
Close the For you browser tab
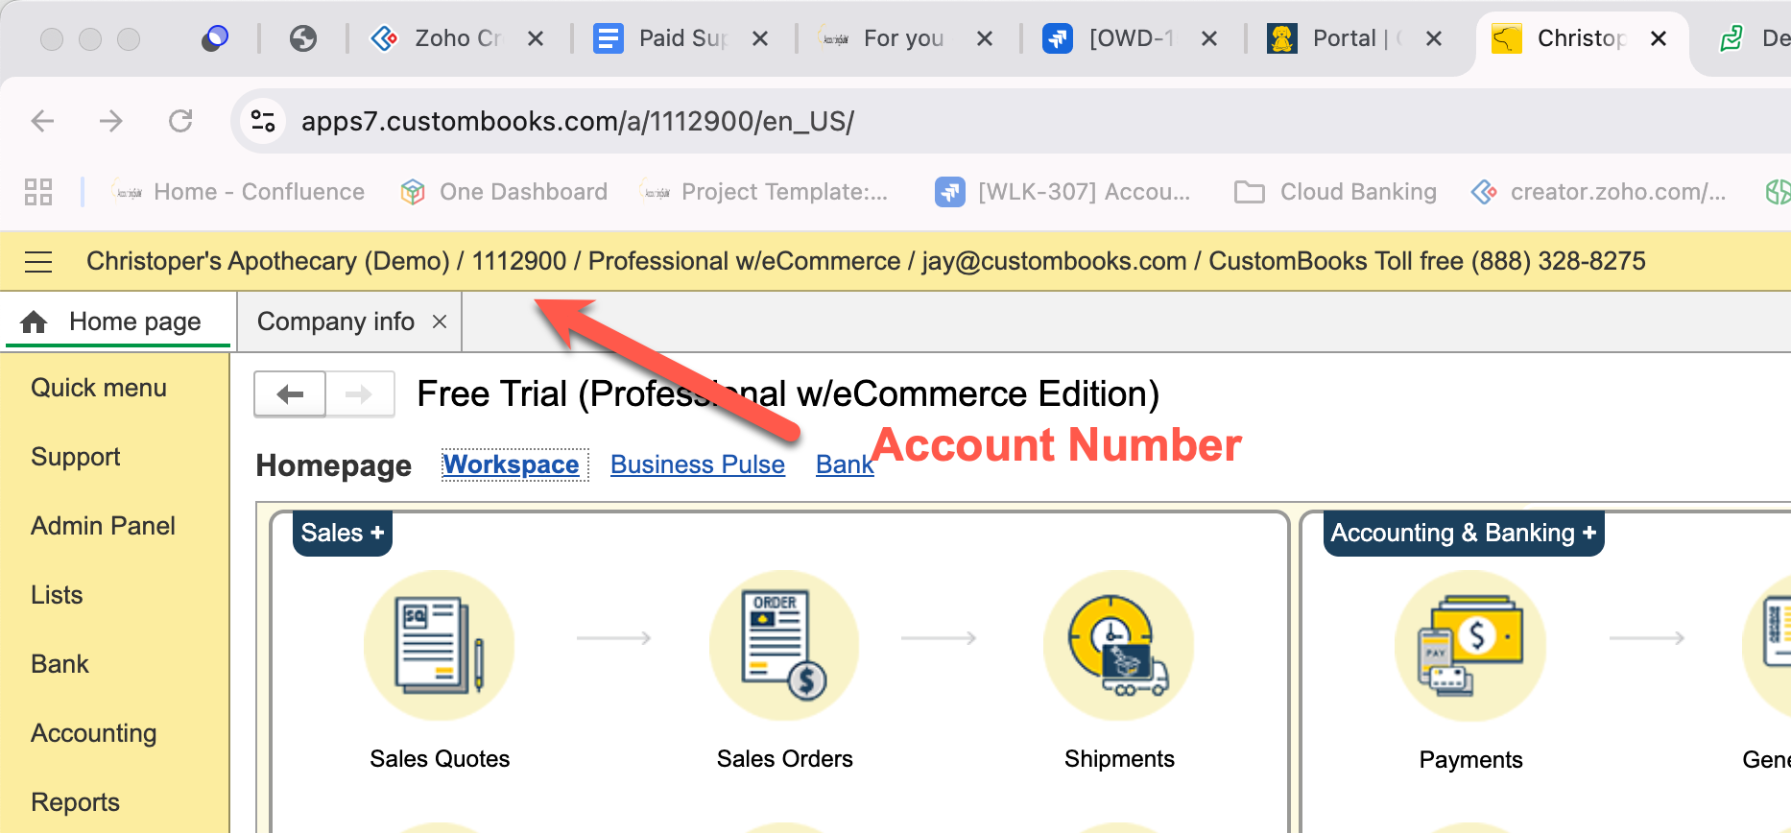pos(985,38)
